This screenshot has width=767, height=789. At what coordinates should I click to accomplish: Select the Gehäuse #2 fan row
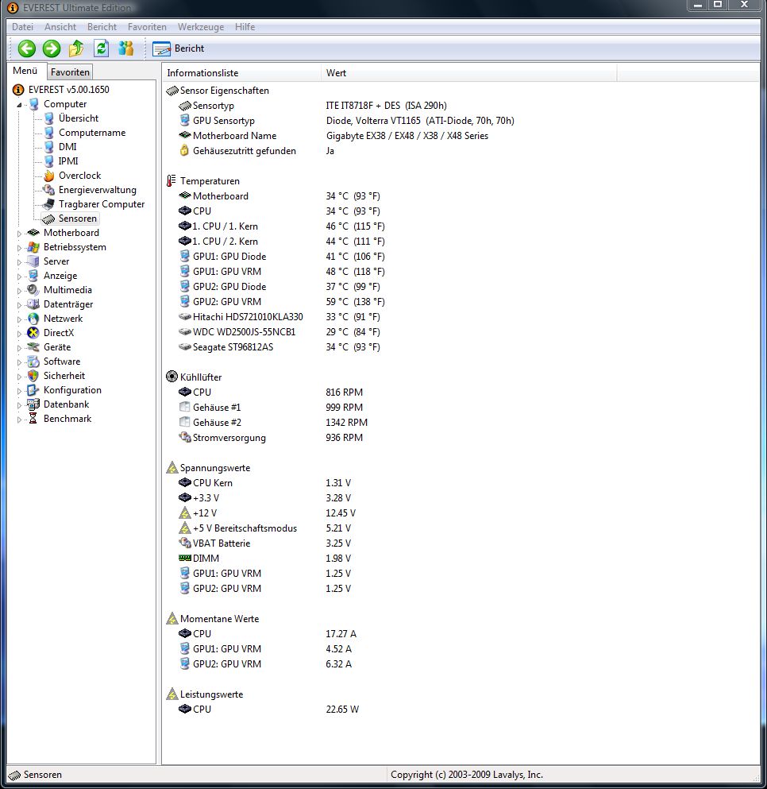(x=272, y=423)
